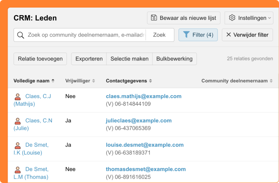
Task: Click the X icon on Verwijder filter
Action: pyautogui.click(x=228, y=35)
